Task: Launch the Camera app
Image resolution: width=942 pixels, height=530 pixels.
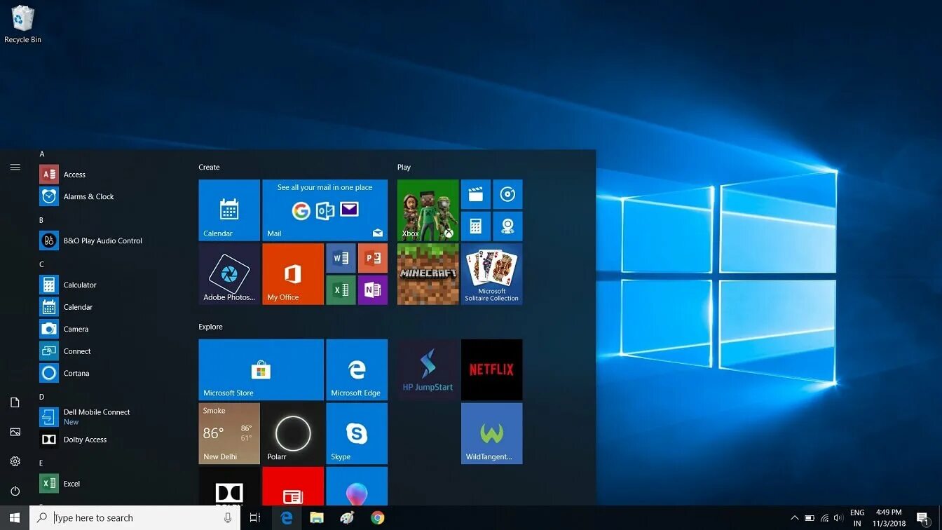Action: pyautogui.click(x=105, y=329)
